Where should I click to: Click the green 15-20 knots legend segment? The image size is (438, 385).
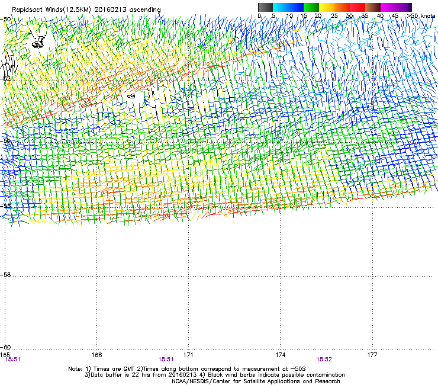[311, 7]
